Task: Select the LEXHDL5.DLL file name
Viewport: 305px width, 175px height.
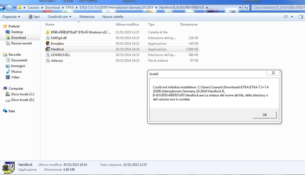Action: click(x=60, y=55)
